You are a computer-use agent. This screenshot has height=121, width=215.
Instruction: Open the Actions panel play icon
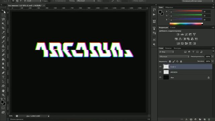click(154, 14)
